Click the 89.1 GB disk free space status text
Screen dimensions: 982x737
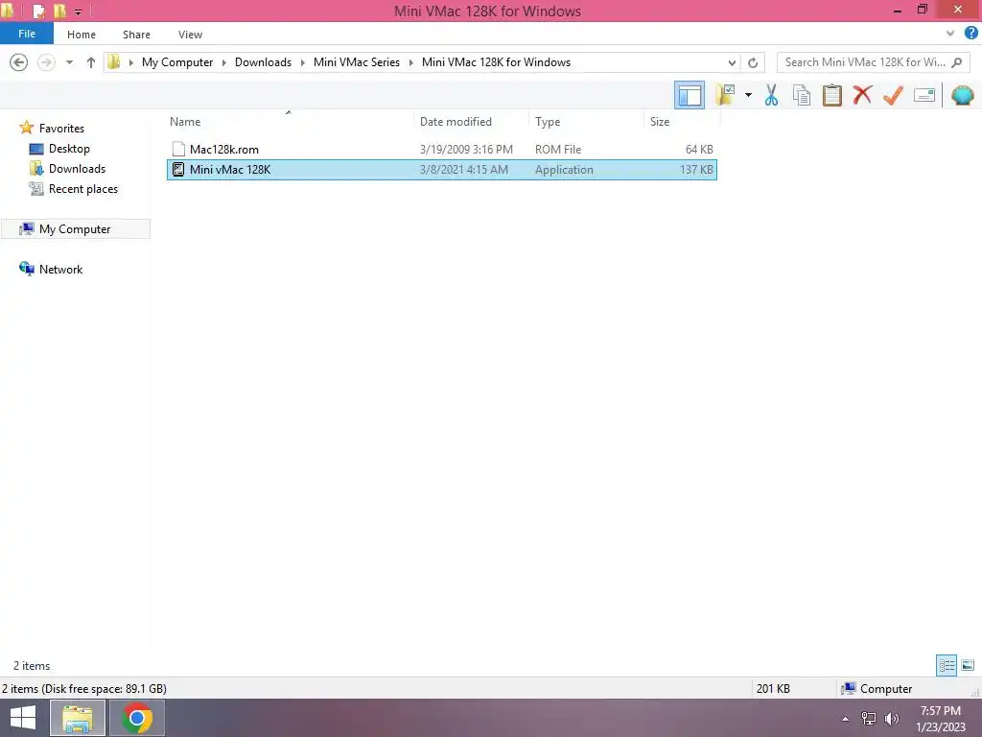pyautogui.click(x=84, y=689)
